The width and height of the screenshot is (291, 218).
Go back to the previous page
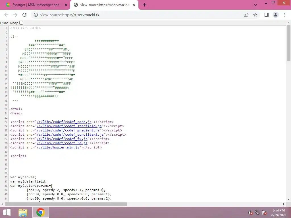click(6, 15)
